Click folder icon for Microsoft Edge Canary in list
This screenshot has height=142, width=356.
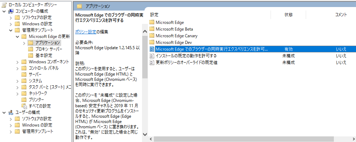(152, 35)
